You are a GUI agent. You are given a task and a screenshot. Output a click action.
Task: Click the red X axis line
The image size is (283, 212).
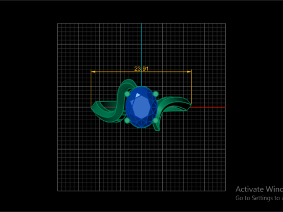pos(208,107)
